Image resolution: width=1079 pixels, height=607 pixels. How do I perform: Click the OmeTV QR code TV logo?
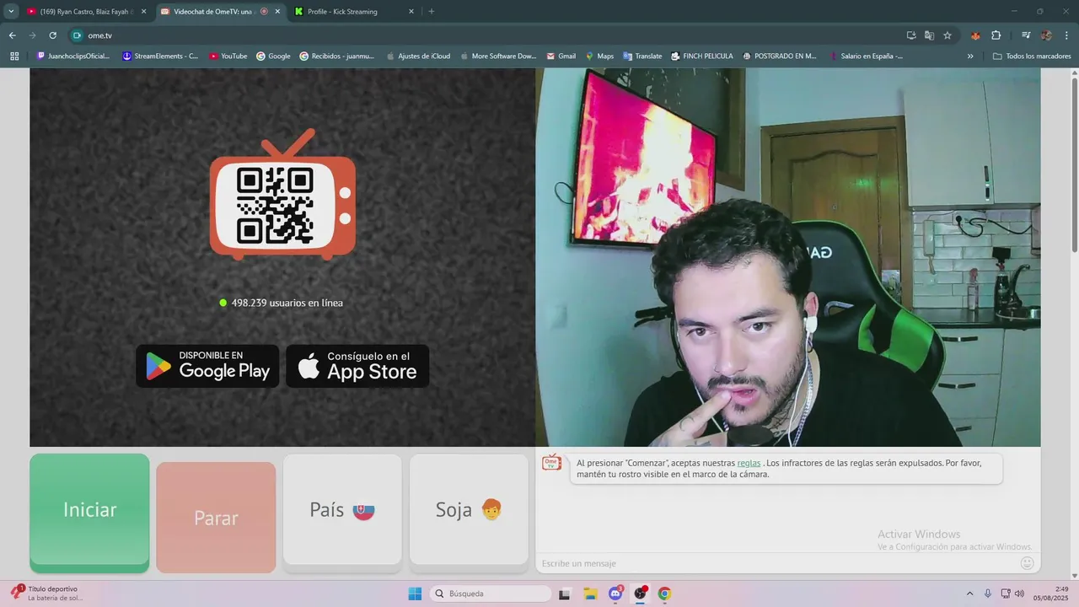point(282,194)
